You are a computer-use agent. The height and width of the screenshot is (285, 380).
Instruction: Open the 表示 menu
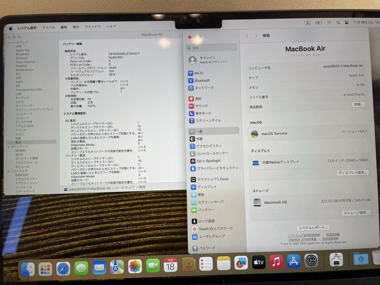point(76,27)
